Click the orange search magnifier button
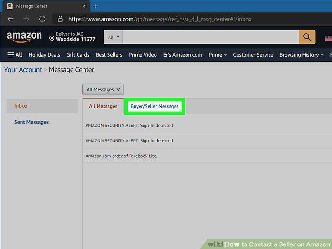This screenshot has width=332, height=249. pyautogui.click(x=307, y=37)
